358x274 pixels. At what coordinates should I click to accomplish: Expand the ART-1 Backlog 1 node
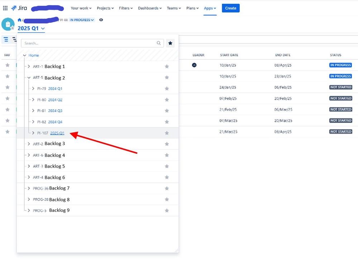pyautogui.click(x=29, y=66)
